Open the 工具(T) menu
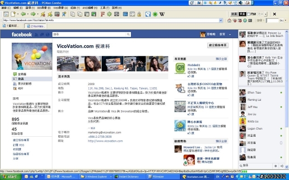Screen dimensions: 289x180 pyautogui.click(x=104, y=8)
